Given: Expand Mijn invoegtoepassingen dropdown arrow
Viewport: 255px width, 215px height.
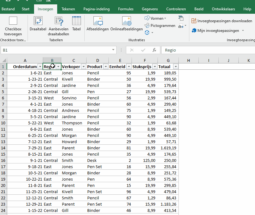Looking at the screenshot, I should pyautogui.click(x=243, y=31).
